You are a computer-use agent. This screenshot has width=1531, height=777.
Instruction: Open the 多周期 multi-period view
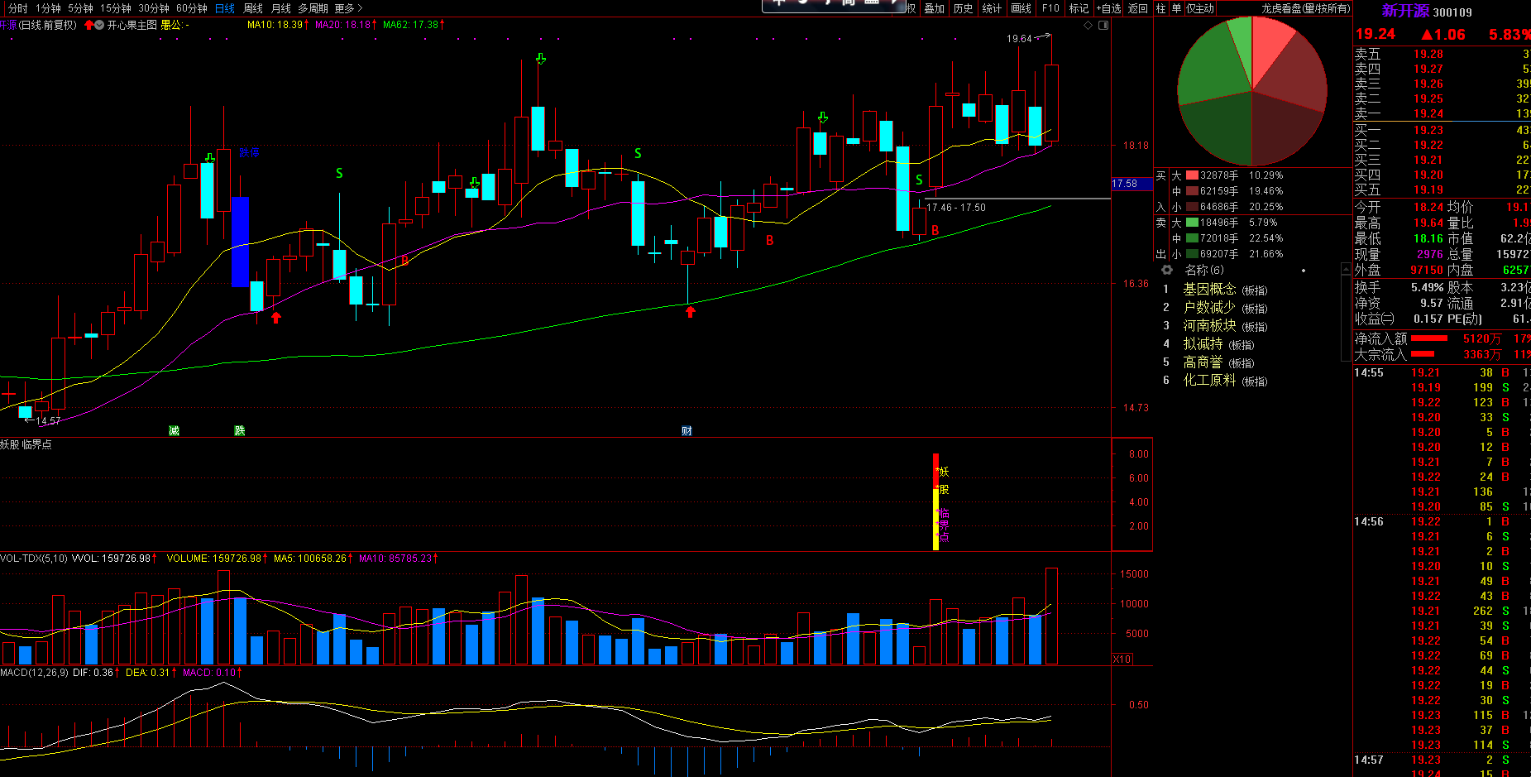313,8
